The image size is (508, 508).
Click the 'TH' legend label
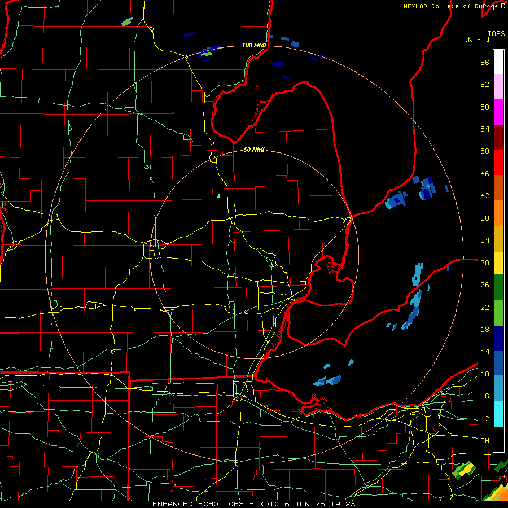485,441
